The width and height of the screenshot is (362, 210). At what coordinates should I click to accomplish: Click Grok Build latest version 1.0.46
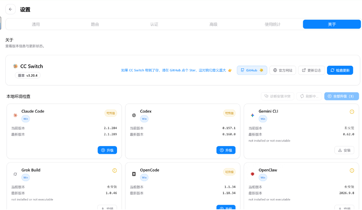tap(111, 193)
